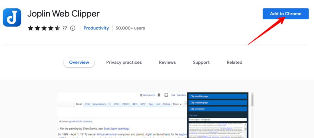The width and height of the screenshot is (314, 138).
Task: Open the Productivity category link
Action: pyautogui.click(x=96, y=28)
